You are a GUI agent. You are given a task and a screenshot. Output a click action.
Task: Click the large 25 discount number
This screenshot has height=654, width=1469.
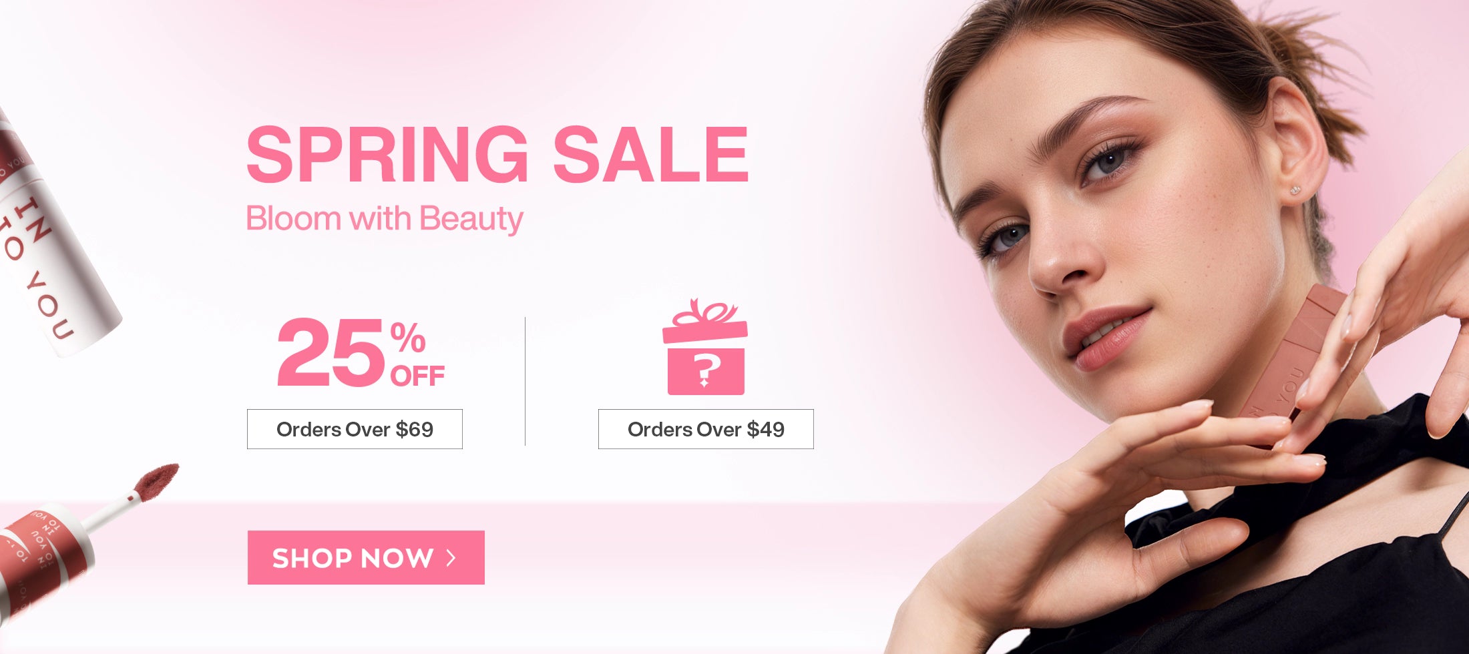coord(331,352)
